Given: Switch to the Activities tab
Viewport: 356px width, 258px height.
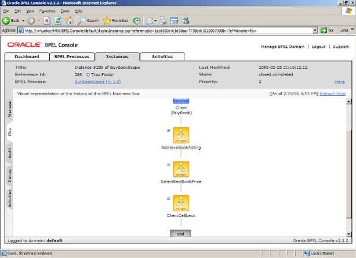Looking at the screenshot, I should pos(163,57).
